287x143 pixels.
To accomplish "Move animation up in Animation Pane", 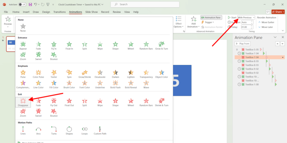I will coord(277,44).
